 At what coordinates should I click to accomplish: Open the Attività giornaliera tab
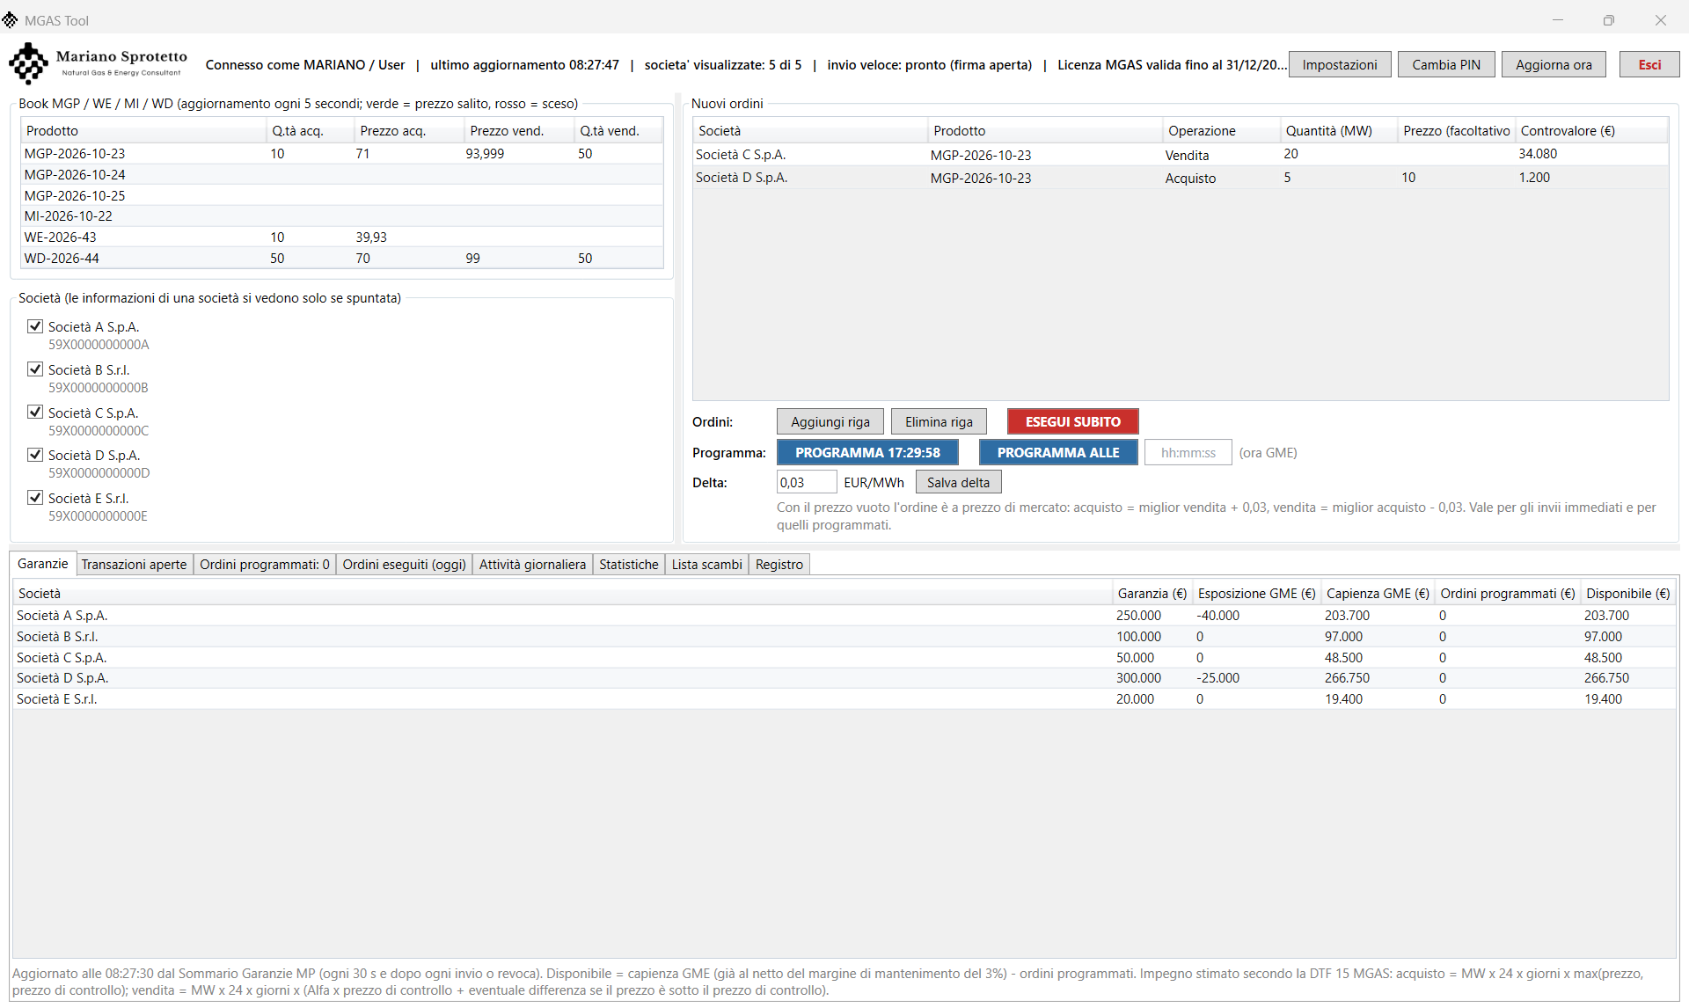532,565
